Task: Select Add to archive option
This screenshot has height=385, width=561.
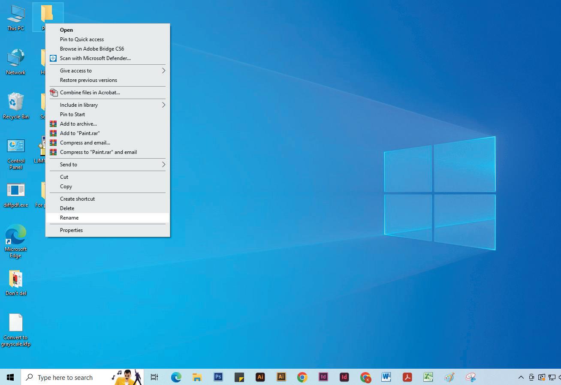Action: coord(108,124)
